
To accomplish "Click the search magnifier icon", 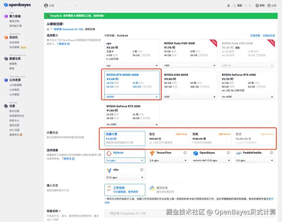I will click(x=234, y=6).
